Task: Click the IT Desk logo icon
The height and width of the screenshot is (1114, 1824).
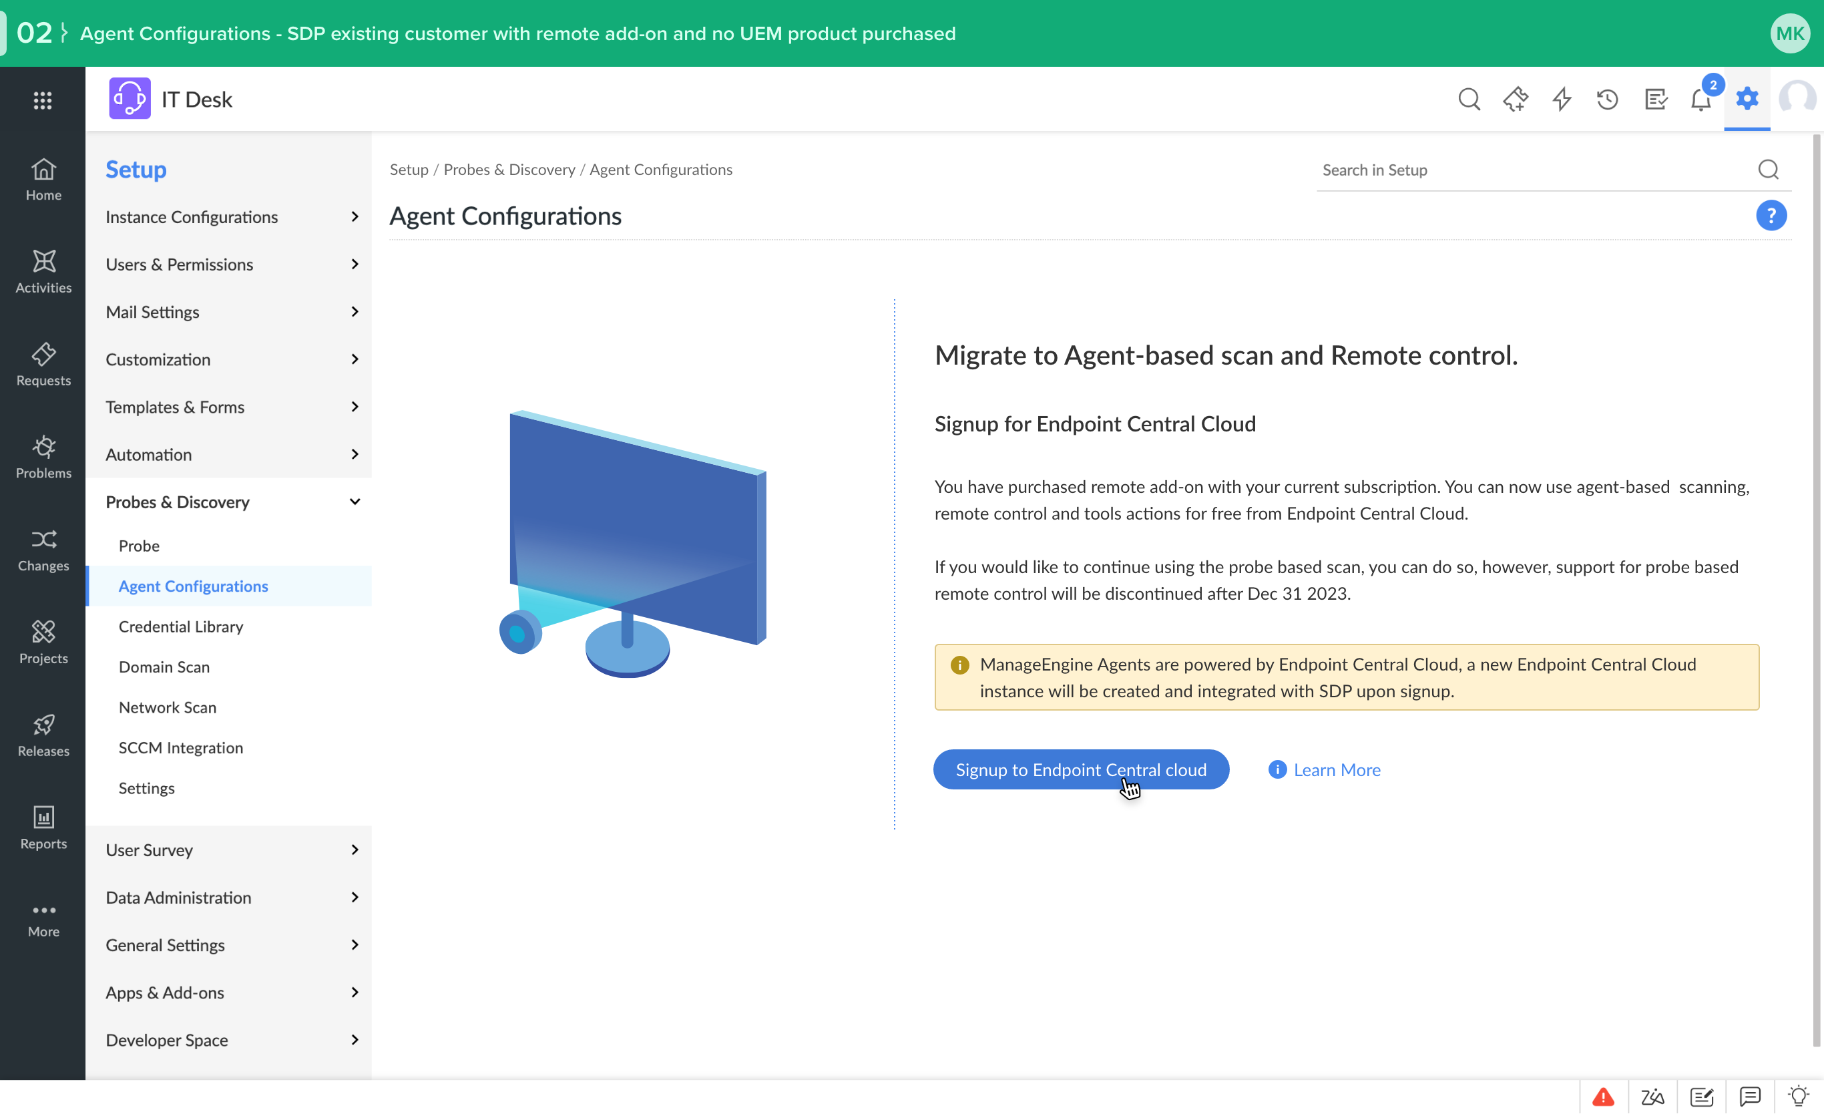Action: (x=130, y=99)
